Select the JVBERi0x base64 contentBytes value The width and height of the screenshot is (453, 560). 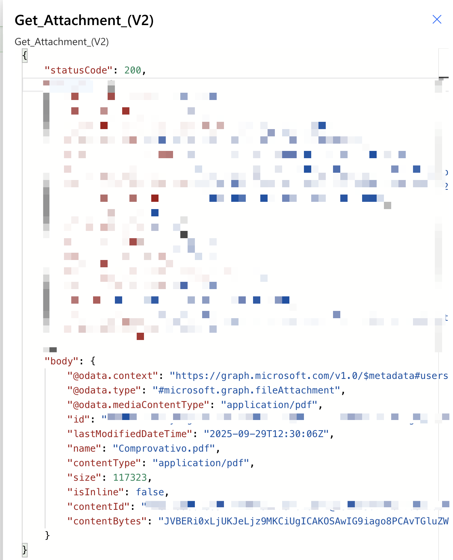tap(304, 521)
